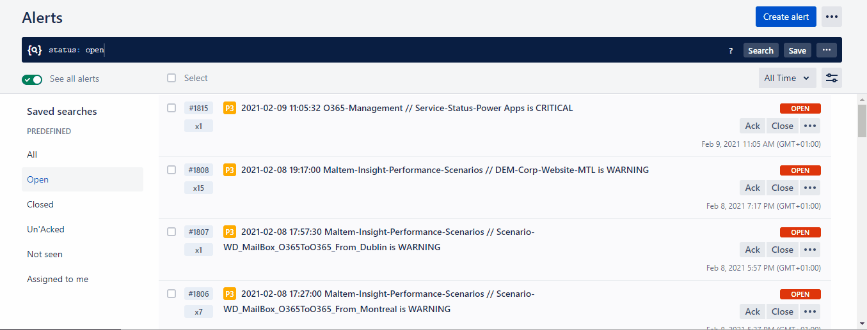Click the P3 priority badge on alert #1807
The width and height of the screenshot is (867, 330).
(x=230, y=232)
